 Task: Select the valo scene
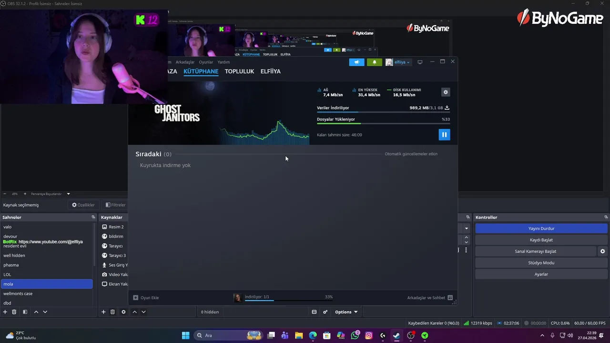pos(47,227)
